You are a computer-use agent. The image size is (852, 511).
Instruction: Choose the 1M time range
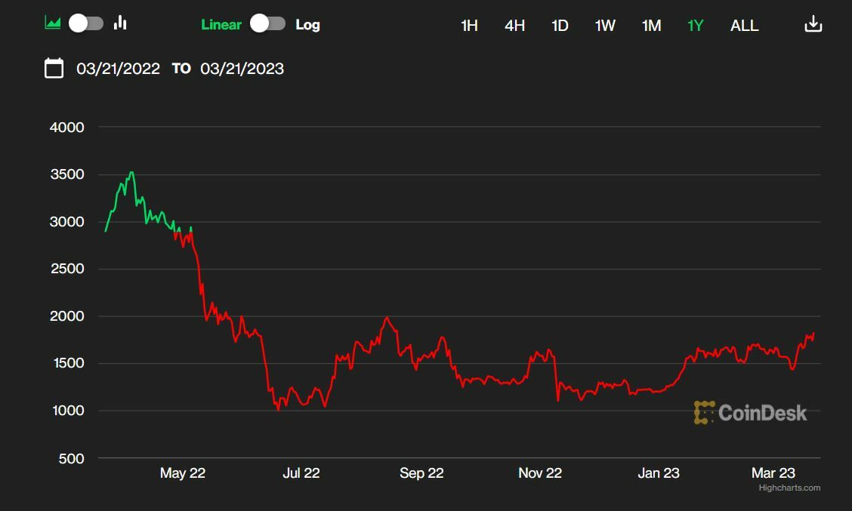651,26
